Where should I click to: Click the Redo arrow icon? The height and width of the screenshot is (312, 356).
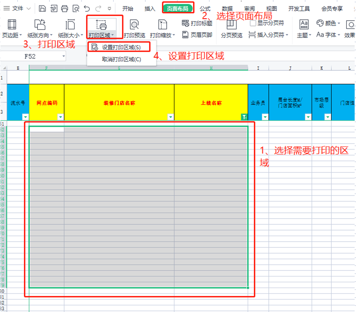coord(98,9)
